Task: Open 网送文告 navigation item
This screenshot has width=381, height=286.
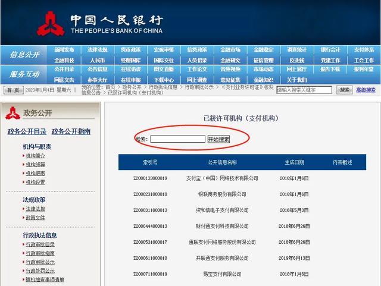Action: click(x=64, y=80)
